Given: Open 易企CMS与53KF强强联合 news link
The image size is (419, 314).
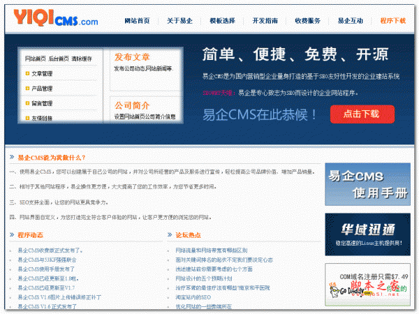Looking at the screenshot, I should point(47,260).
